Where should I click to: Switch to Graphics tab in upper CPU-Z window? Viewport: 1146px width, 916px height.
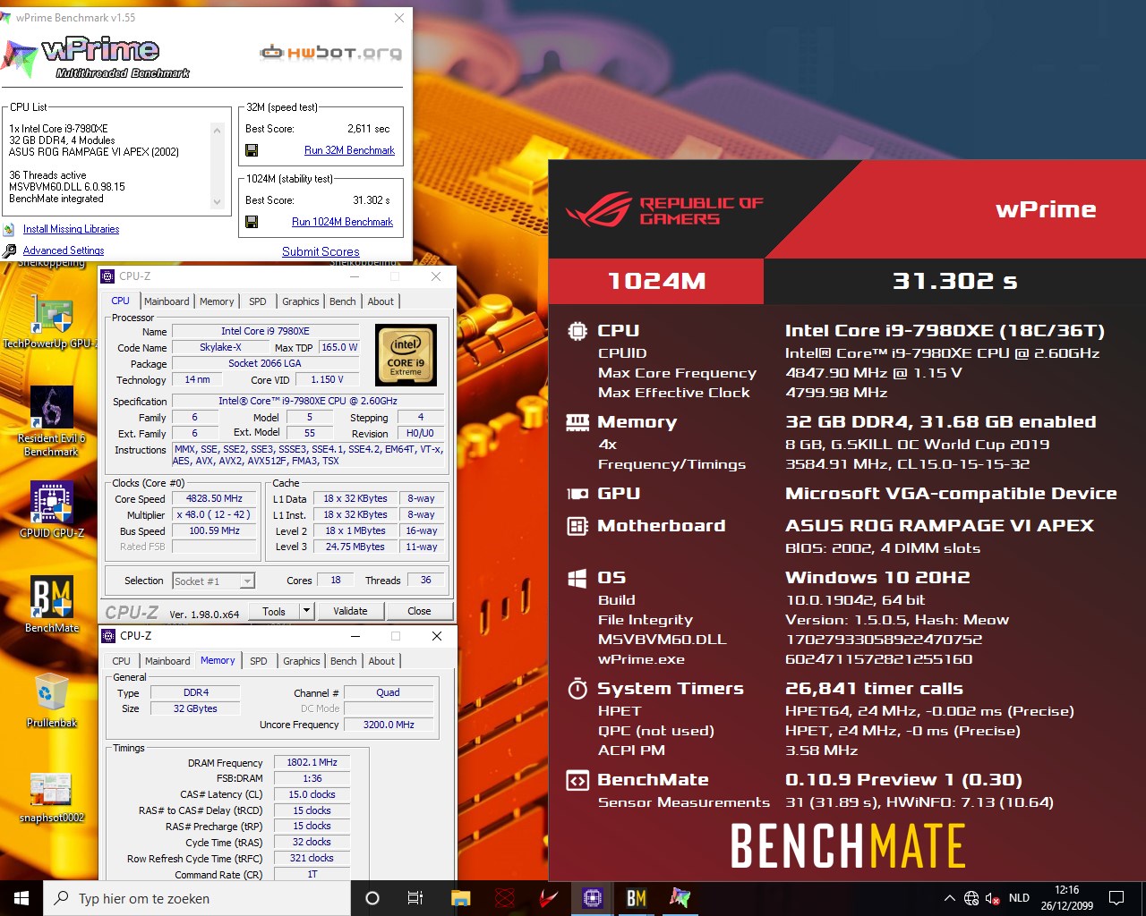301,301
